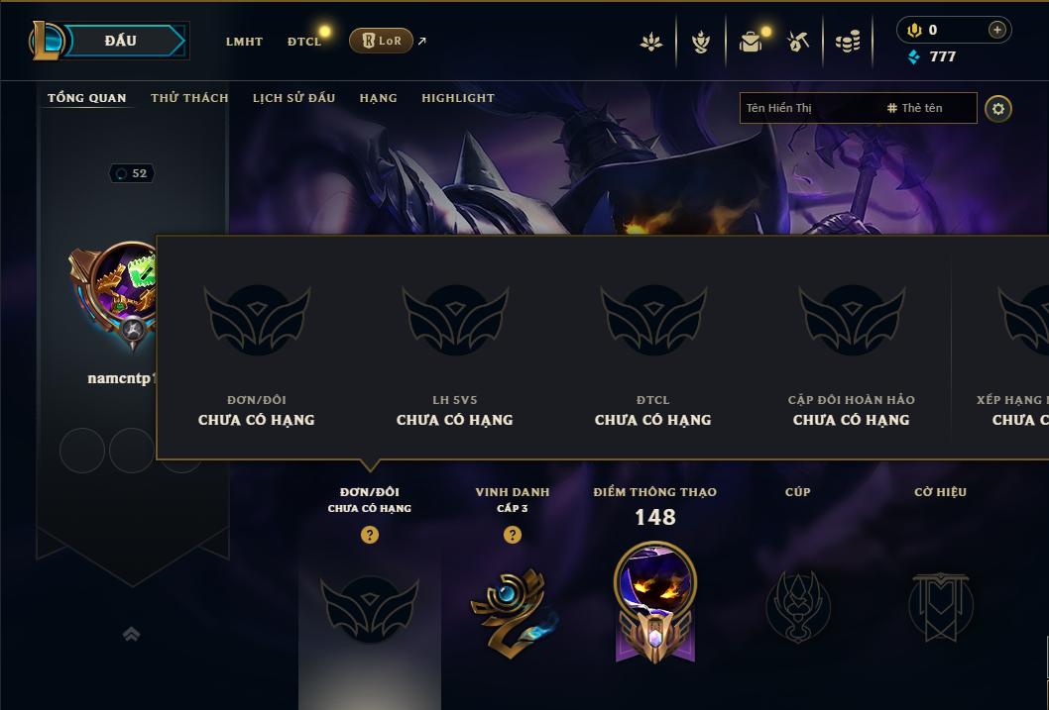Click help icon under Vinh Danh

pyautogui.click(x=513, y=535)
